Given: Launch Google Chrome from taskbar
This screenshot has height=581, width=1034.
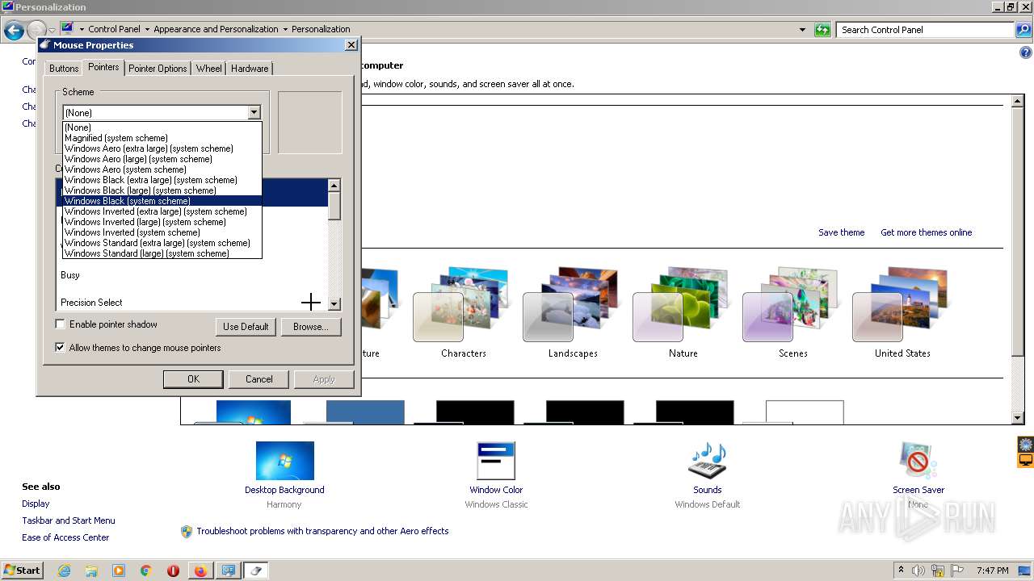Looking at the screenshot, I should (146, 571).
